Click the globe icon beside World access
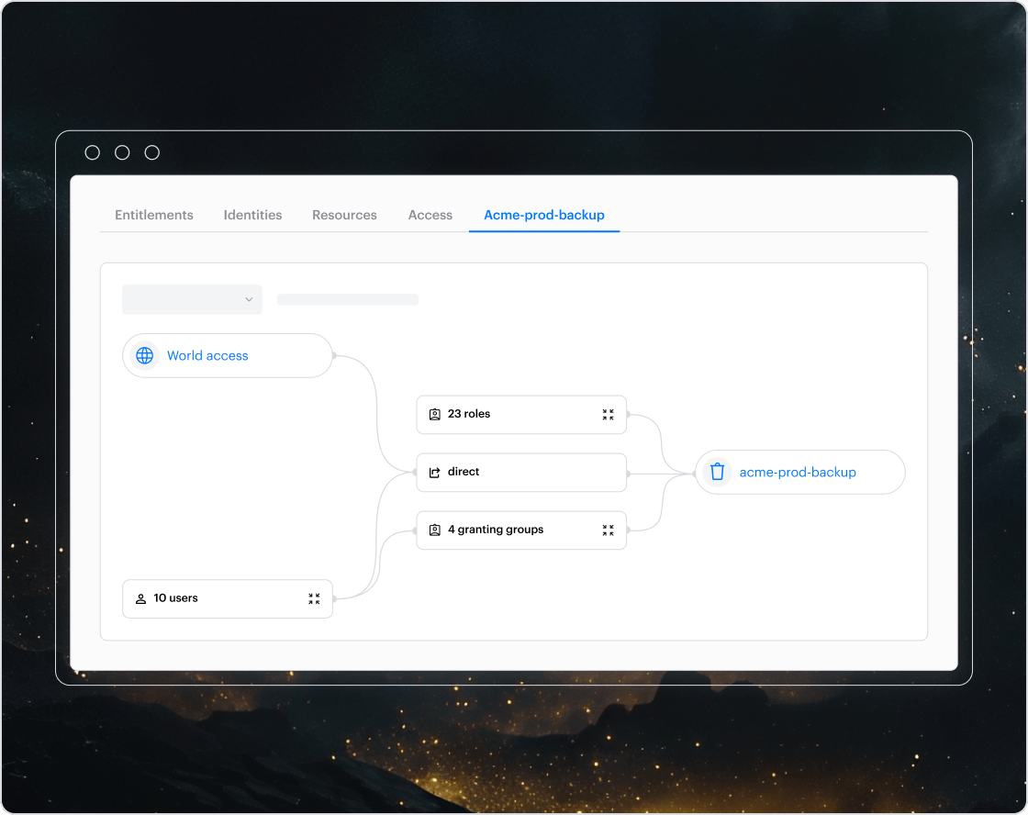This screenshot has width=1028, height=815. [x=145, y=355]
